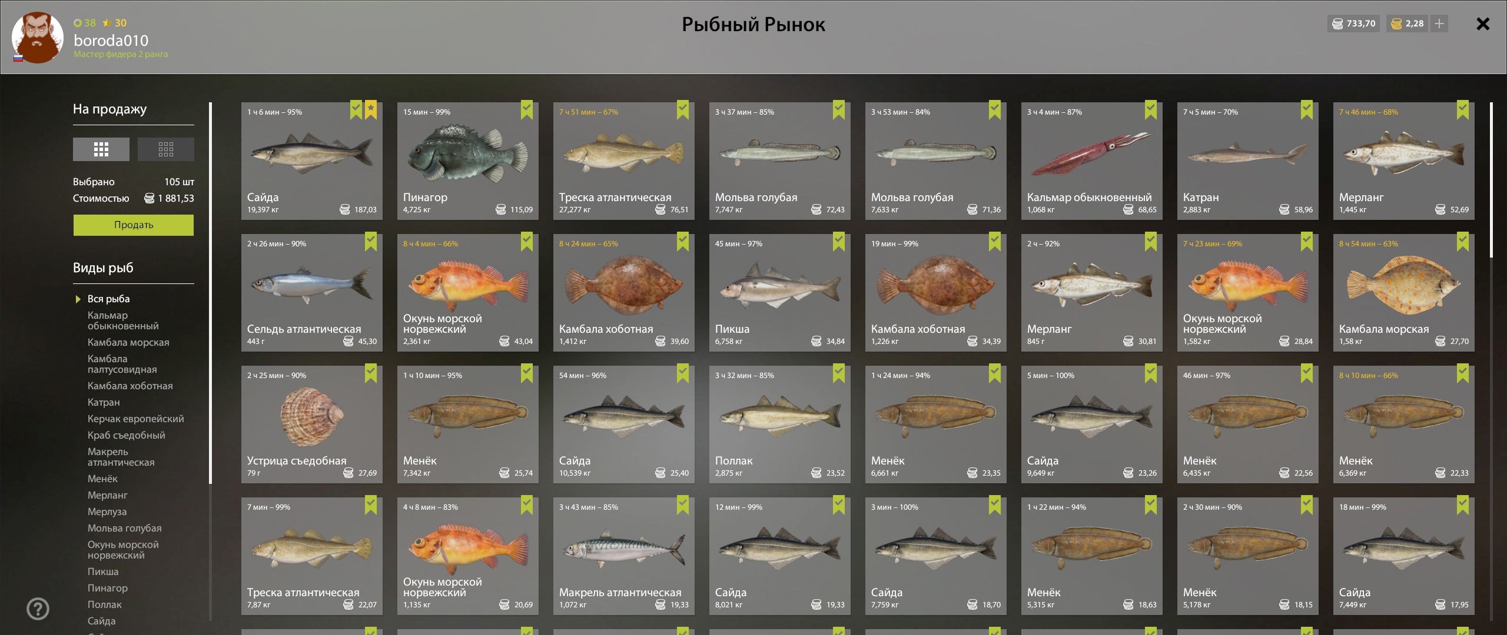Close the Рыбный Рынок window
This screenshot has height=635, width=1507.
[x=1483, y=24]
